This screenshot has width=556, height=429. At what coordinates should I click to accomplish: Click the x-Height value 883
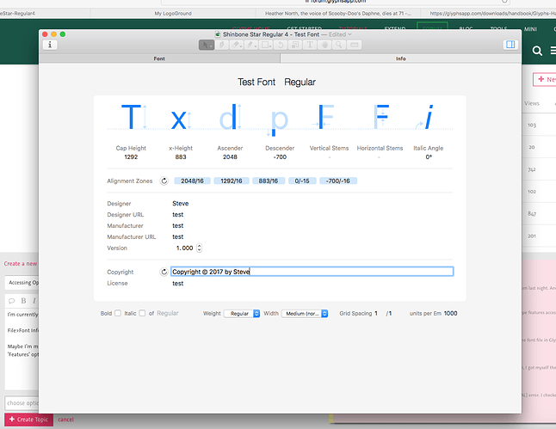tap(181, 157)
